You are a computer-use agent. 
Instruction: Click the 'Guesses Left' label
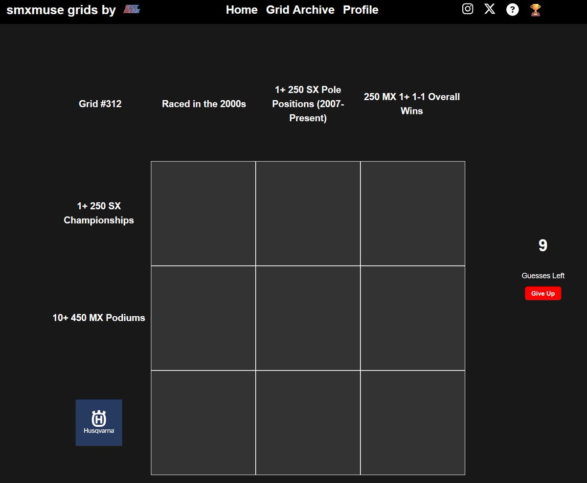[x=543, y=276]
